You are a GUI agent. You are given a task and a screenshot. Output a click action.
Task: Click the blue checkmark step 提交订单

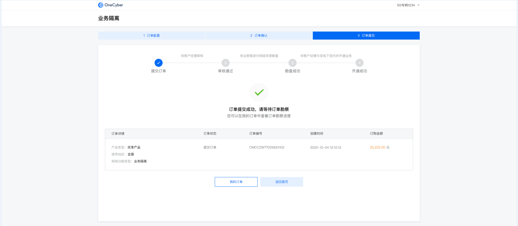click(158, 63)
